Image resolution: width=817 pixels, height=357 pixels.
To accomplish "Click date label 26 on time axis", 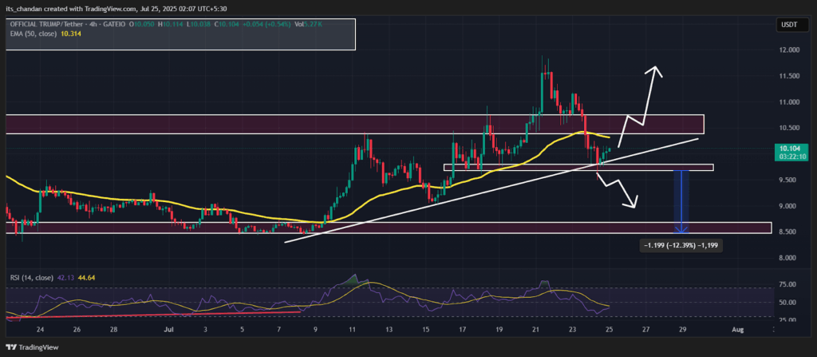I will [77, 330].
